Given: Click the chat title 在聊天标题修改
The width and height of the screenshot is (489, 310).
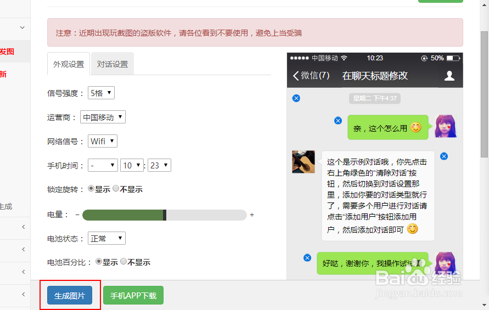Looking at the screenshot, I should (375, 76).
